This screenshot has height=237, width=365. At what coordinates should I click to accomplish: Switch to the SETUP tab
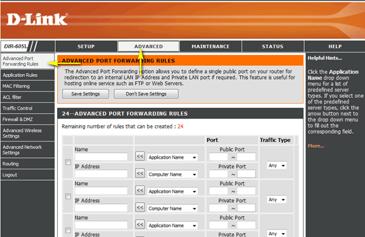pyautogui.click(x=86, y=46)
